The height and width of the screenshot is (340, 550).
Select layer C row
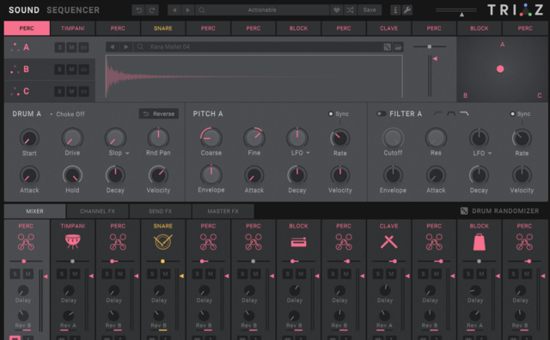[x=50, y=92]
